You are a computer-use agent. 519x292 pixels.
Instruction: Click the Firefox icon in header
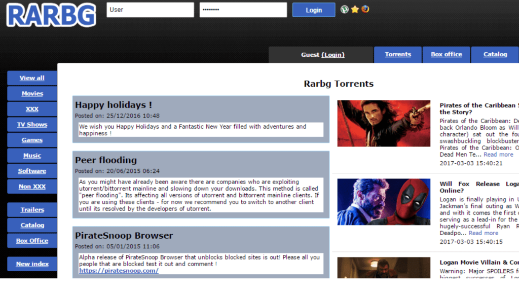tap(365, 9)
